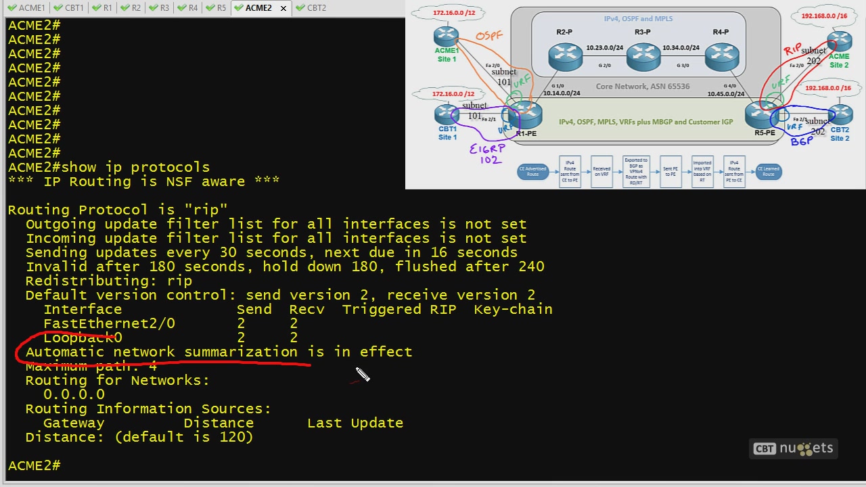Click the 'FastEthernet2/0' interface row
This screenshot has height=487, width=866.
tap(170, 323)
